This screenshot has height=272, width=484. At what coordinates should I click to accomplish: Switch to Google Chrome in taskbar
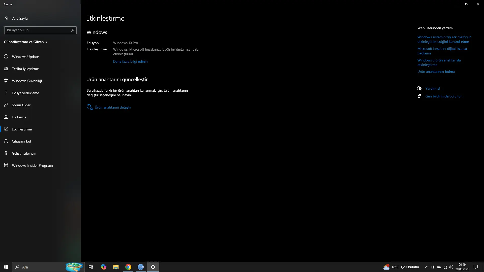pos(128,267)
